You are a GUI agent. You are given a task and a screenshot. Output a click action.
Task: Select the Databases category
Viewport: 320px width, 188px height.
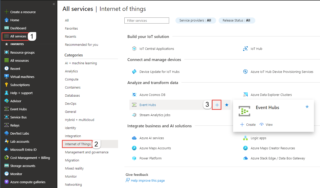[72, 95]
